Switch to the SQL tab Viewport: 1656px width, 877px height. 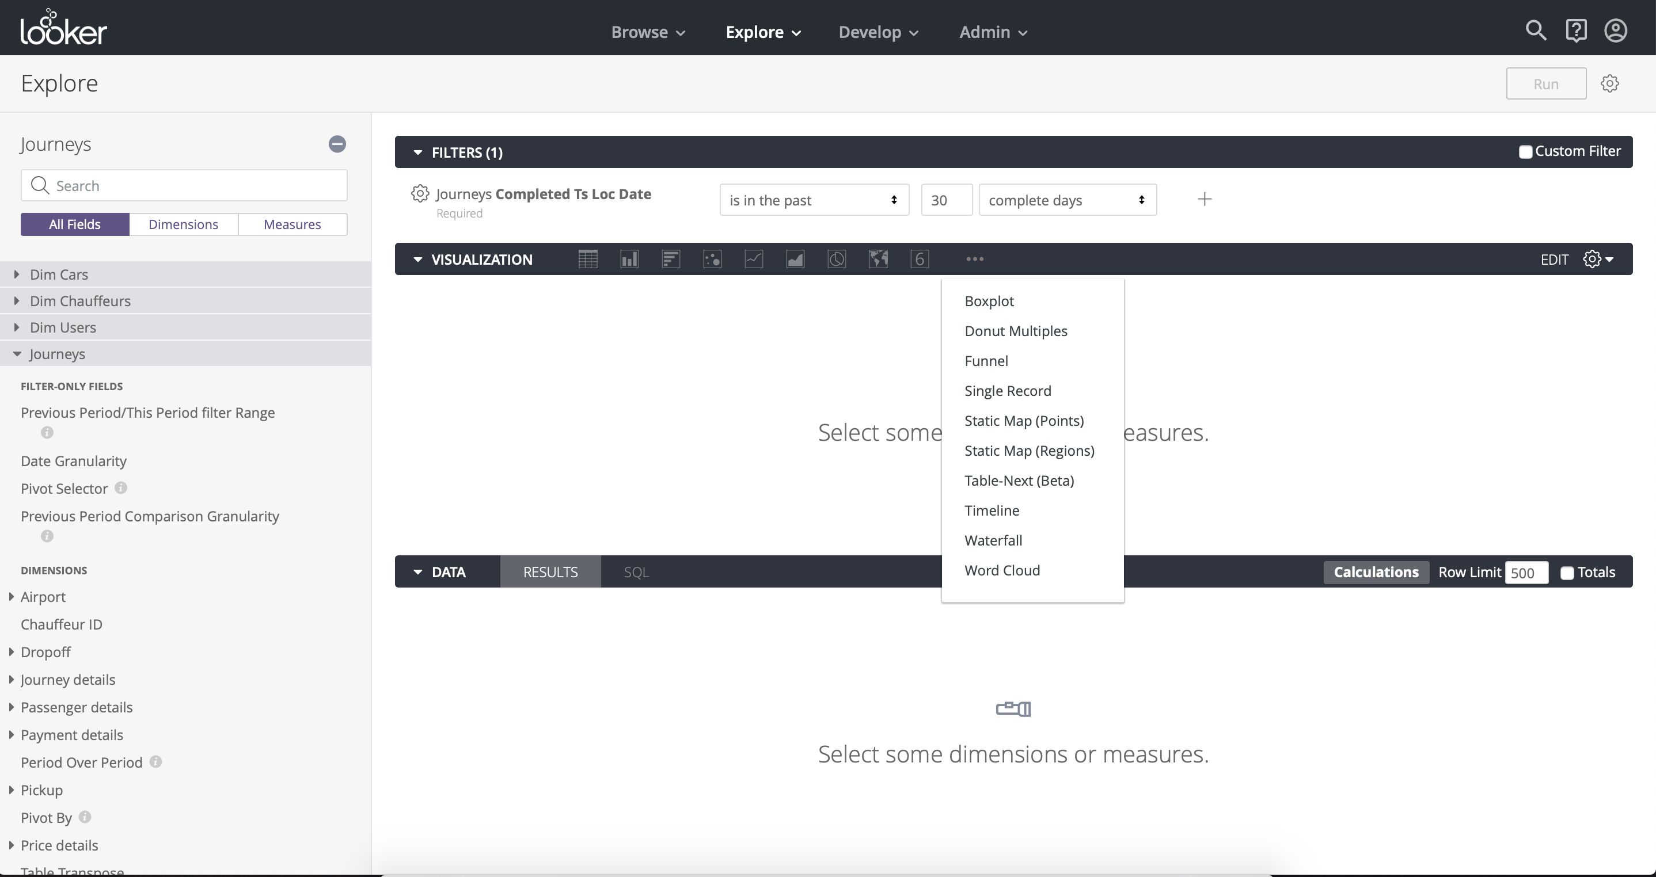point(636,572)
